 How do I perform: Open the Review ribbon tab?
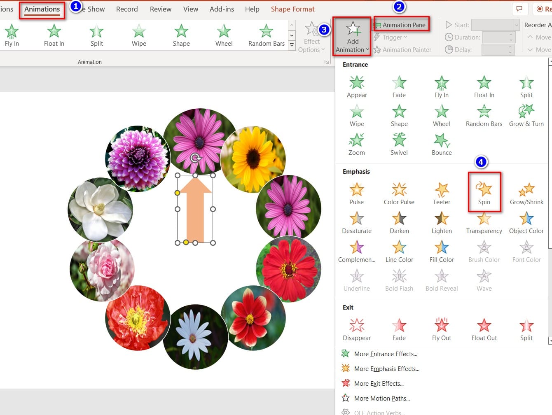161,9
